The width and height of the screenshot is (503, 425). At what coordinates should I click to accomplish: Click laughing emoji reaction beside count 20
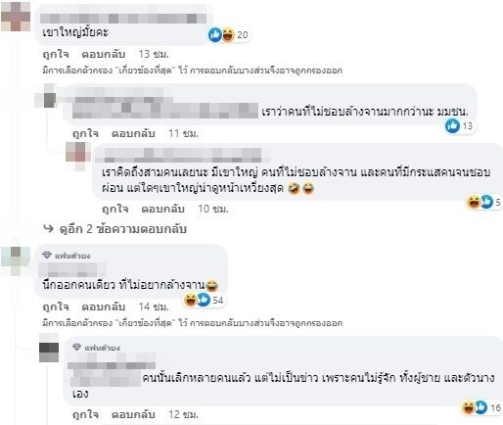(x=228, y=34)
